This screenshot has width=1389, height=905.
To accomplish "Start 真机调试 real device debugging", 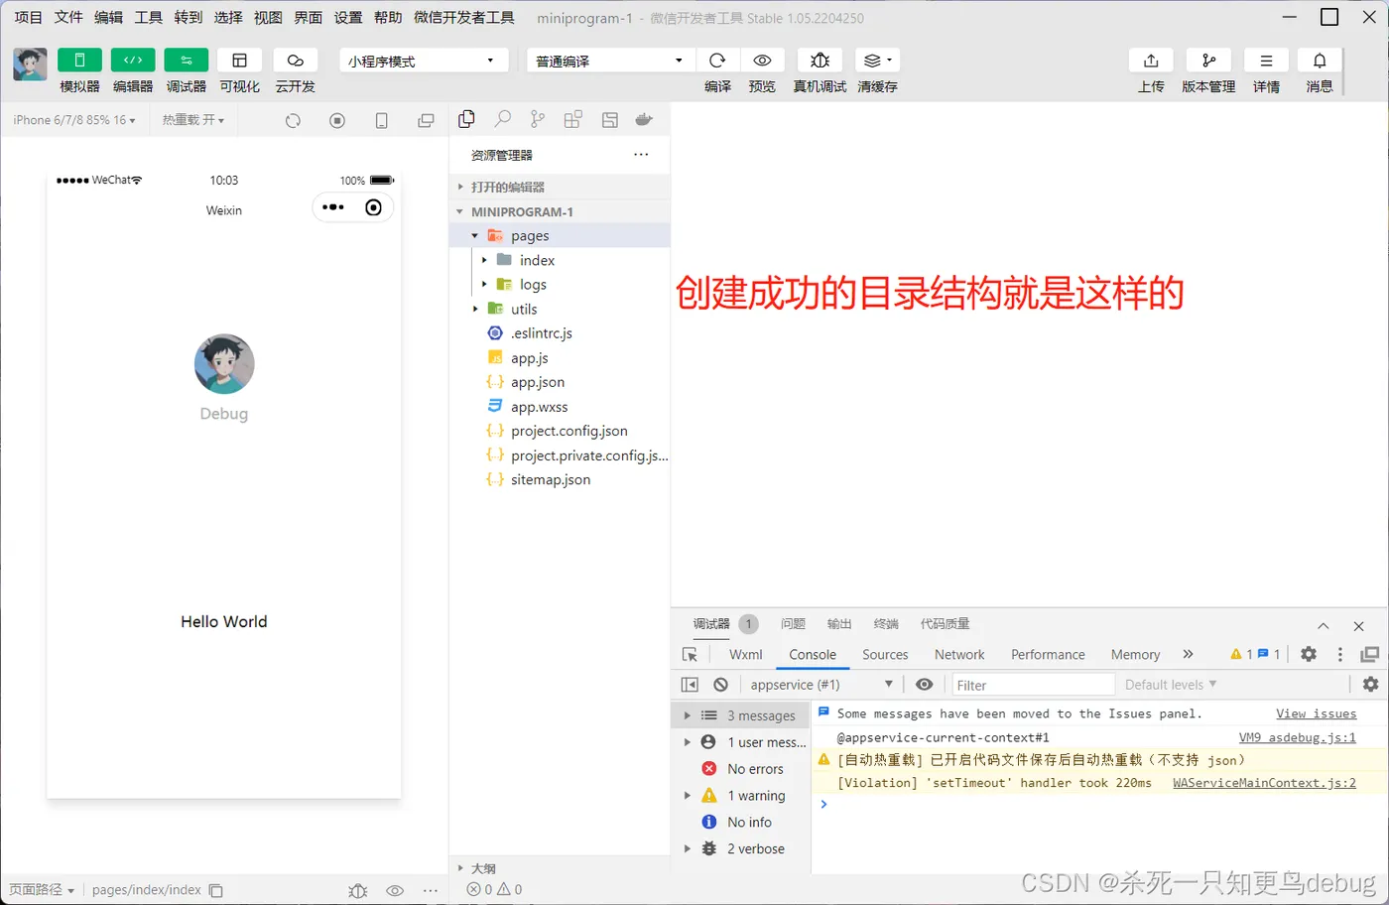I will (x=820, y=61).
